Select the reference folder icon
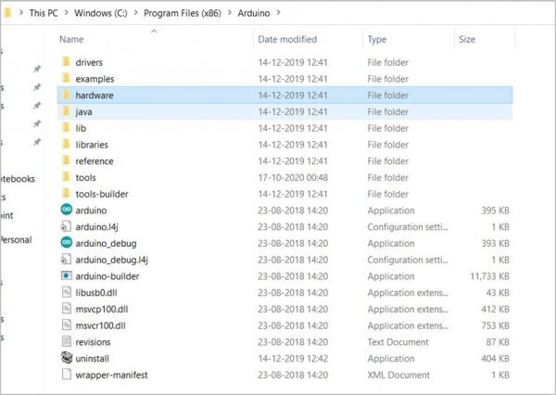This screenshot has height=395, width=556. pos(66,160)
